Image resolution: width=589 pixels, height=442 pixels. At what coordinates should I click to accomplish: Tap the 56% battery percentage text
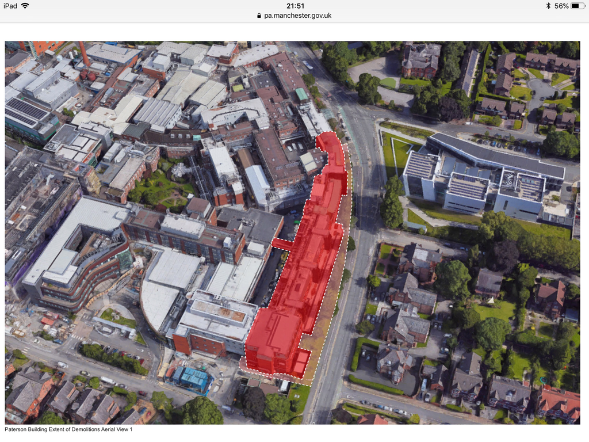coord(561,6)
